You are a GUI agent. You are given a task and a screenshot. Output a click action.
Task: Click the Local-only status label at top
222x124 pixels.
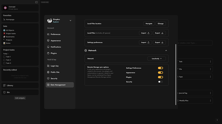point(45,2)
